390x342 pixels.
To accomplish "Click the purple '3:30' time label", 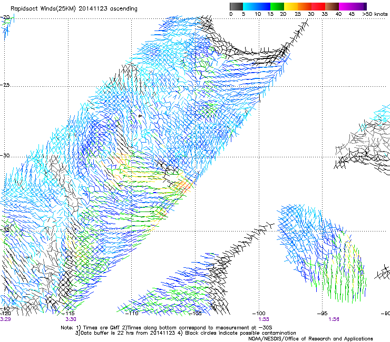I will [71, 319].
